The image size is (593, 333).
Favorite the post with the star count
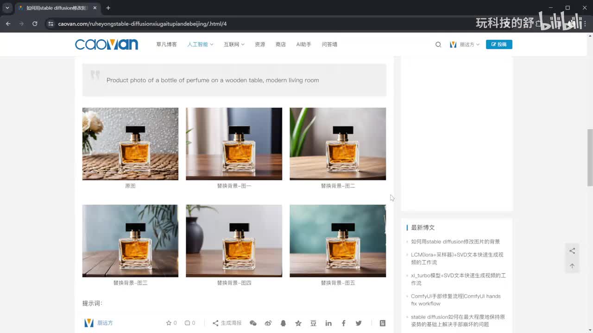(x=171, y=323)
